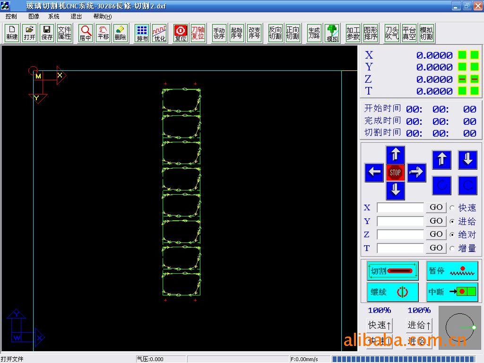Choose 反向切割 (reverse cutting)
Screen dimensions: 484x363
coord(275,33)
